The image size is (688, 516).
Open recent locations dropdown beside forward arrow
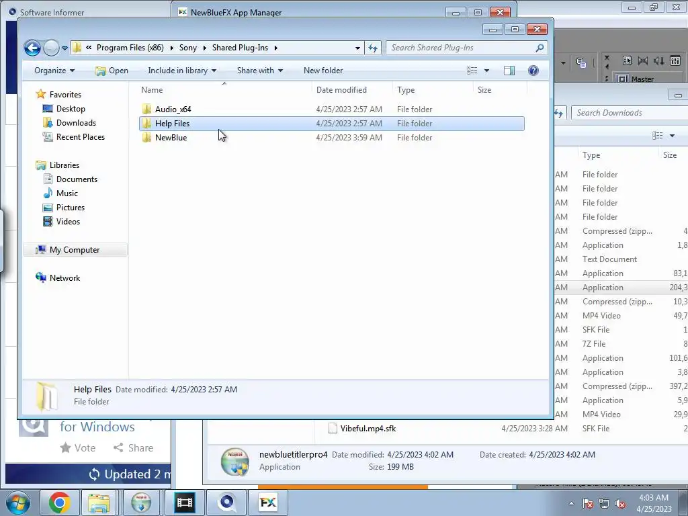64,48
